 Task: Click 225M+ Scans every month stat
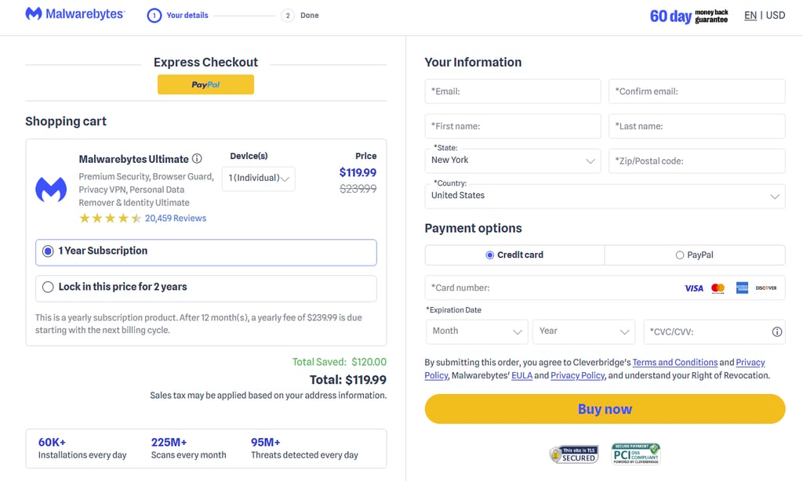coord(188,448)
